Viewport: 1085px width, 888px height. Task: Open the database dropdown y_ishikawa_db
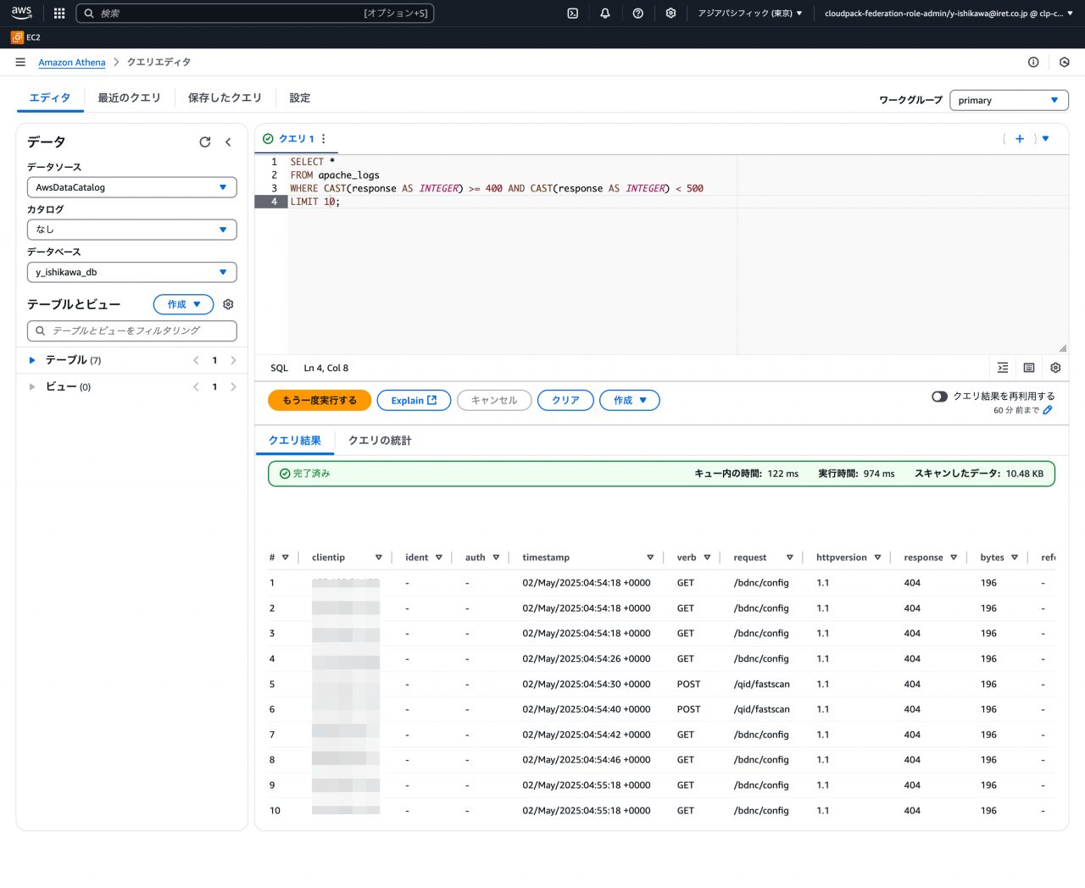coord(131,272)
